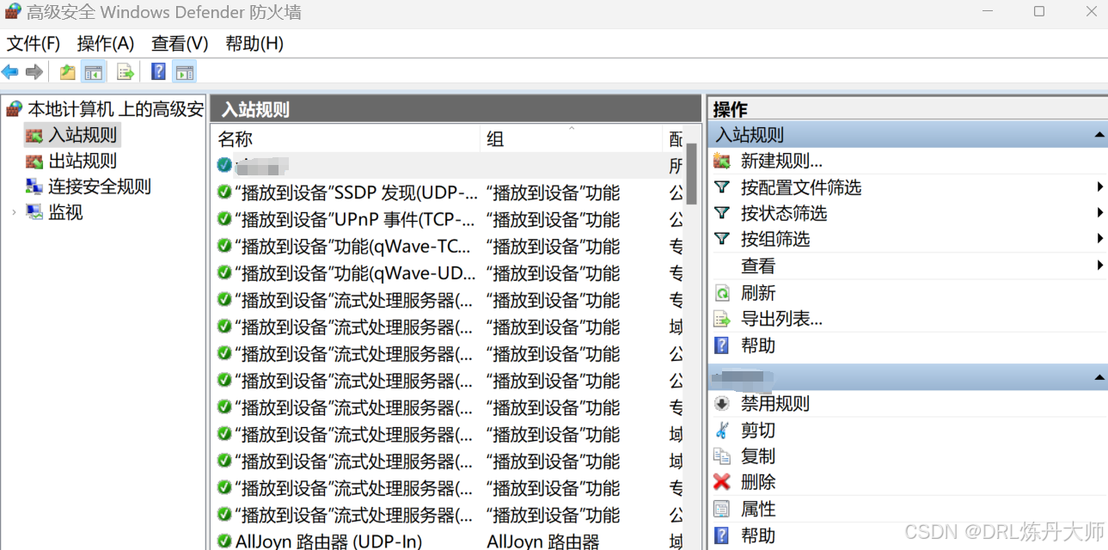The height and width of the screenshot is (550, 1108).
Task: Click the 导出列表... action icon
Action: (x=722, y=320)
